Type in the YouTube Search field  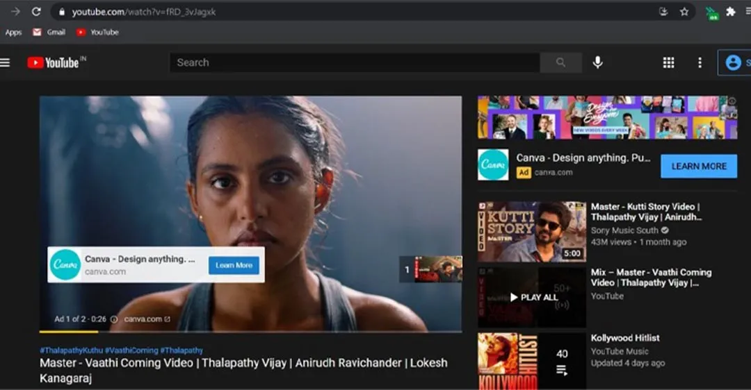(x=355, y=62)
